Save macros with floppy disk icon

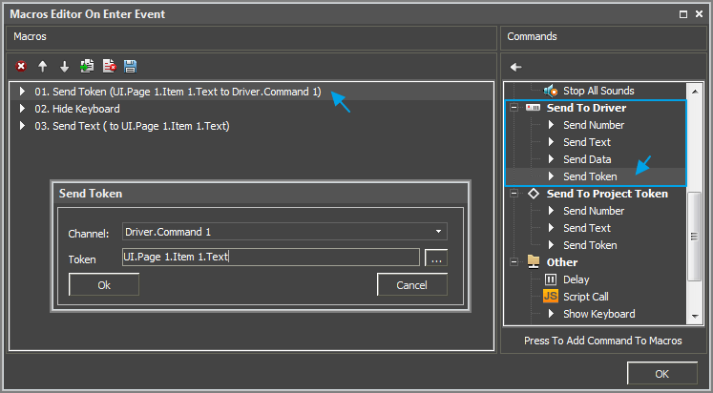(131, 67)
